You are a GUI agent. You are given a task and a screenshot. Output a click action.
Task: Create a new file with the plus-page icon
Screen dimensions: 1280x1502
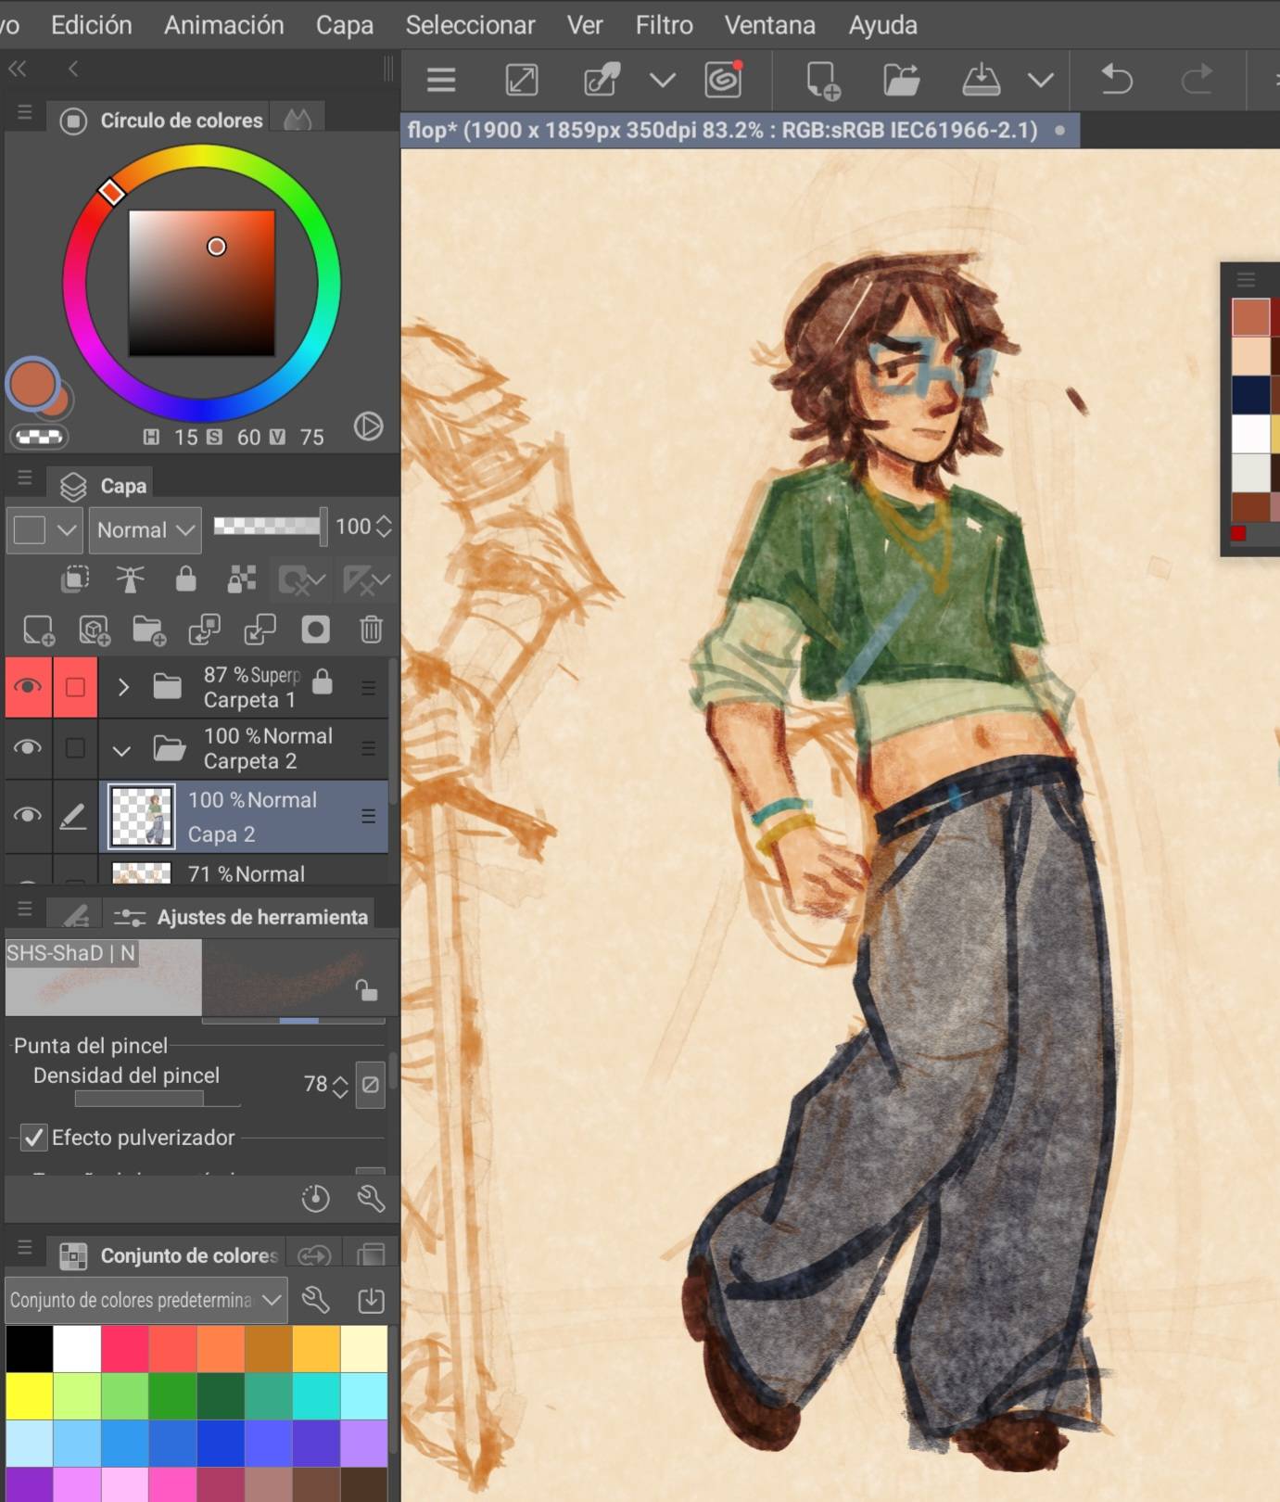(823, 81)
